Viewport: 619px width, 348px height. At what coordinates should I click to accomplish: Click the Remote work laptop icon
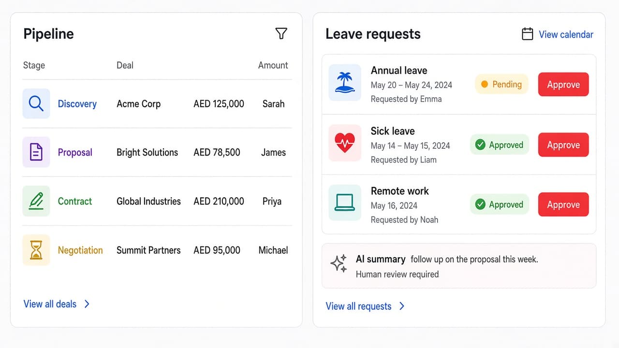(x=345, y=203)
